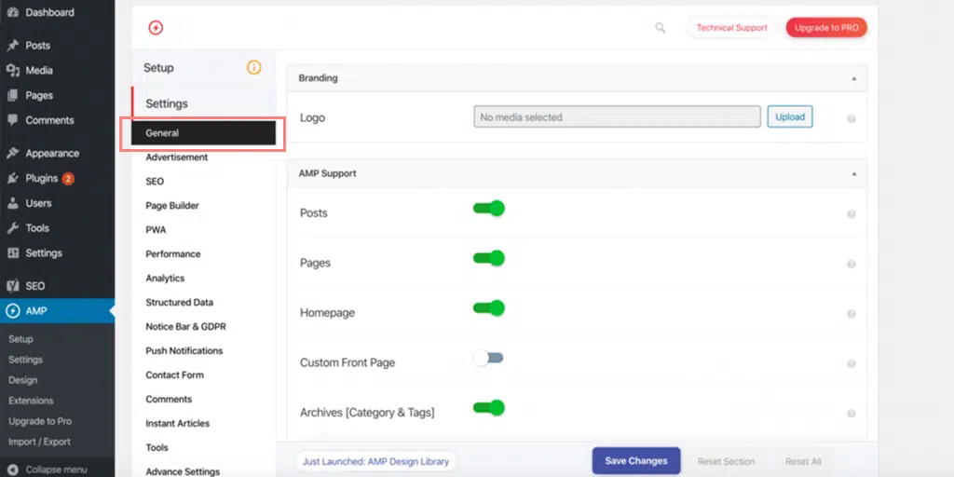Viewport: 954px width, 477px height.
Task: Switch to Structured Data settings
Action: 179,303
